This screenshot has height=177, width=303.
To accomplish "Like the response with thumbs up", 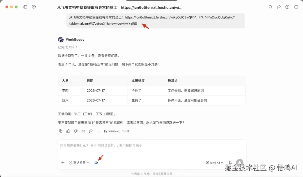I will tap(68, 131).
